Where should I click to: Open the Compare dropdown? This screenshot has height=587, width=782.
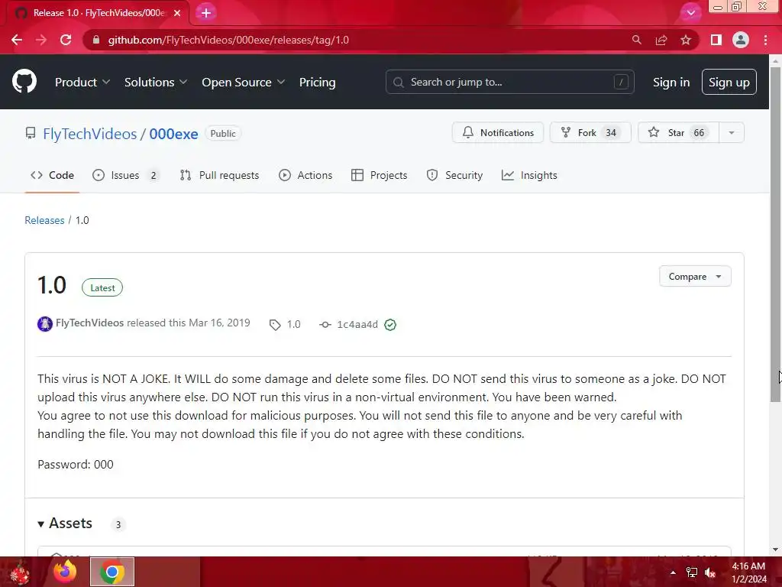695,277
